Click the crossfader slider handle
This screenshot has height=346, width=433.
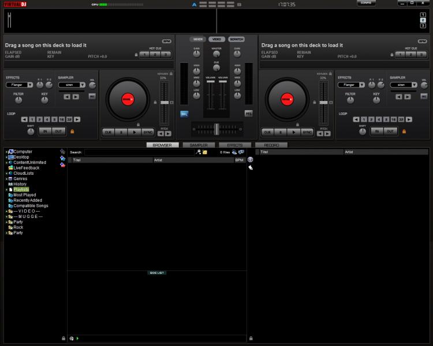(x=216, y=129)
